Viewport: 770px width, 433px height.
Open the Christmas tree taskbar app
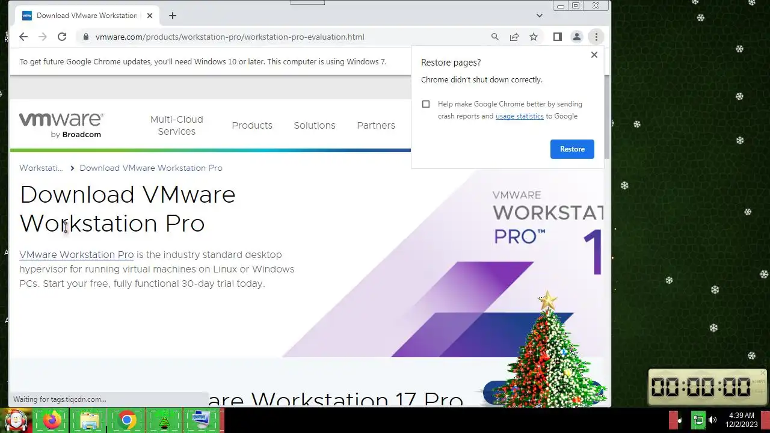pyautogui.click(x=164, y=420)
